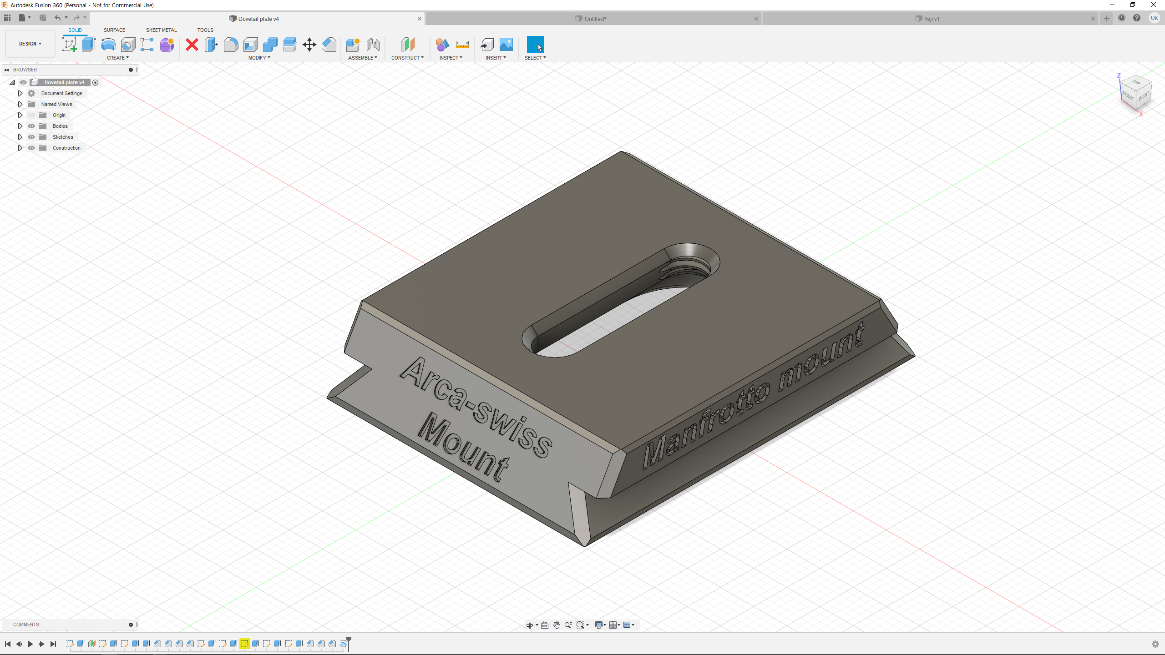Select the Revolve tool icon
Screen dimensions: 1165x655
click(x=108, y=45)
